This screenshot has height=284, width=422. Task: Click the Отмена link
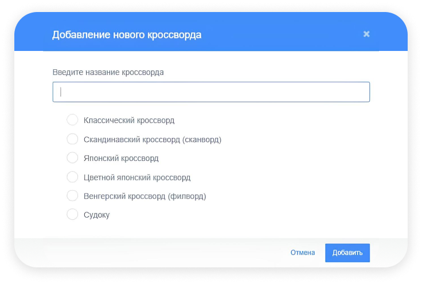pos(303,253)
